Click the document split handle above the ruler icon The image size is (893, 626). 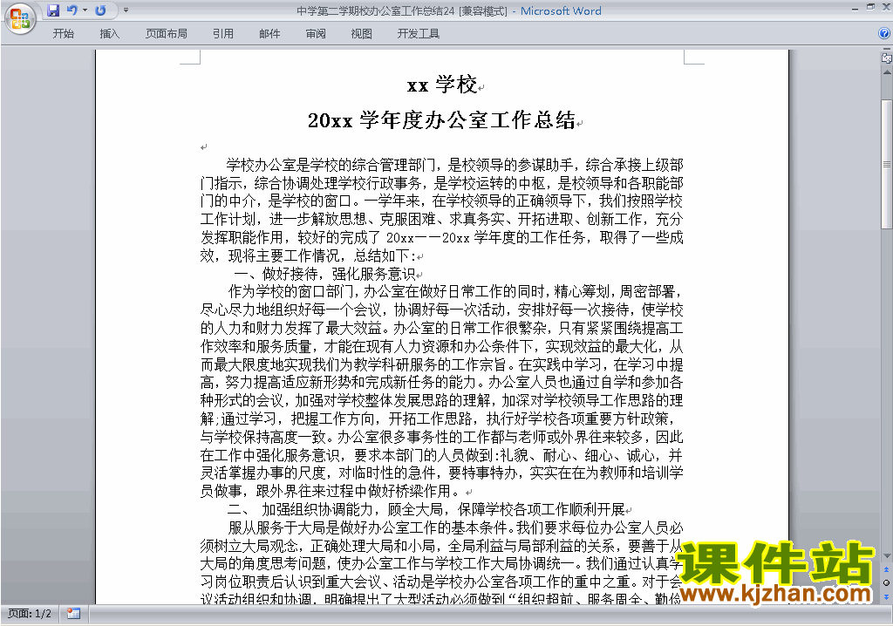(x=887, y=50)
